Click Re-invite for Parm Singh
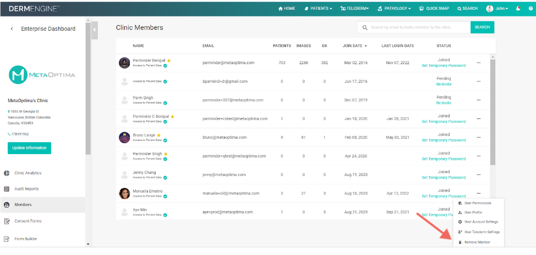The height and width of the screenshot is (255, 536). click(444, 103)
